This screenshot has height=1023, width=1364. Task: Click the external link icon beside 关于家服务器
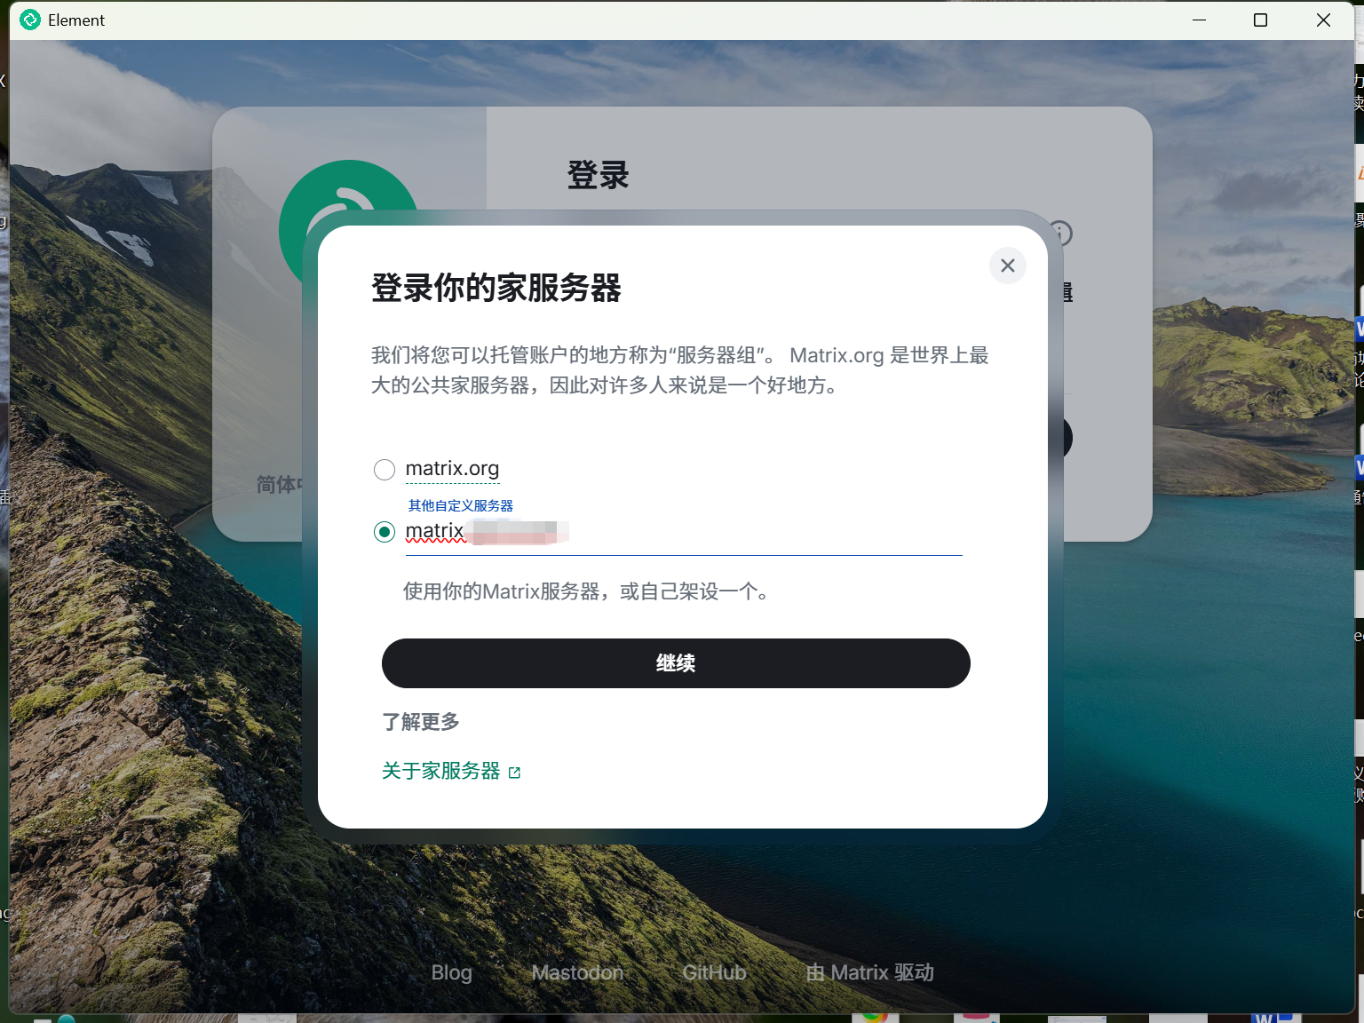(514, 773)
